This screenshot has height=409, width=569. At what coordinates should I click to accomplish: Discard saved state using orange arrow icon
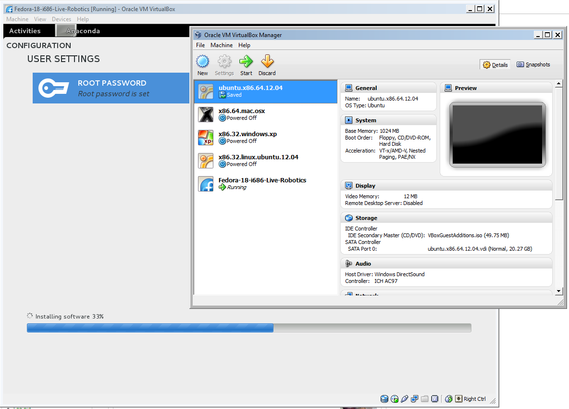tap(267, 62)
